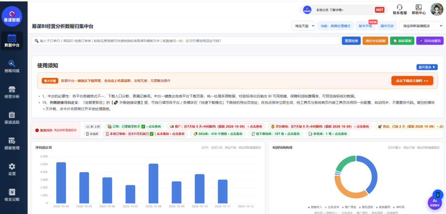Open 系统公告 了解详情> link
Screen dimensions: 446x214
pyautogui.click(x=330, y=10)
